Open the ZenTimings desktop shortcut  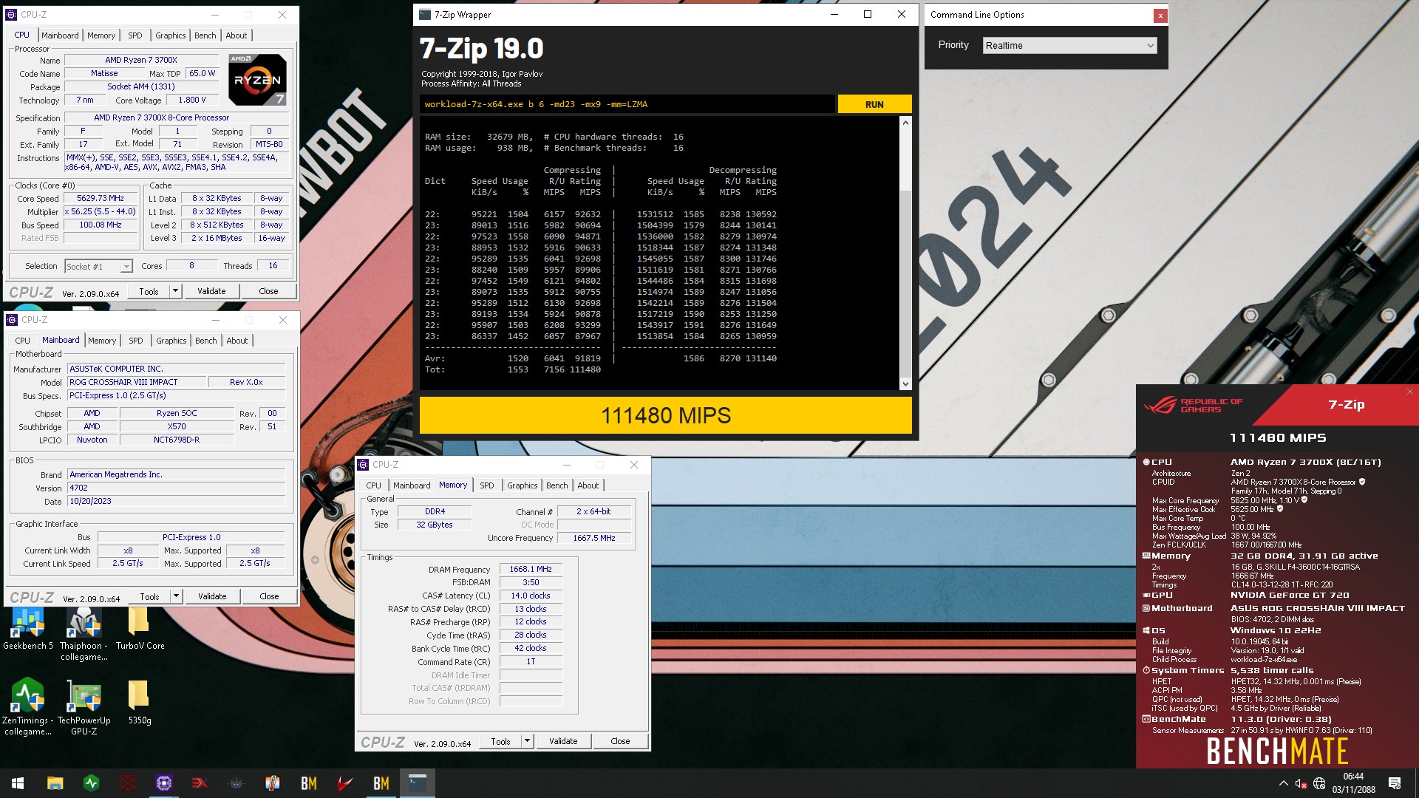(x=27, y=707)
